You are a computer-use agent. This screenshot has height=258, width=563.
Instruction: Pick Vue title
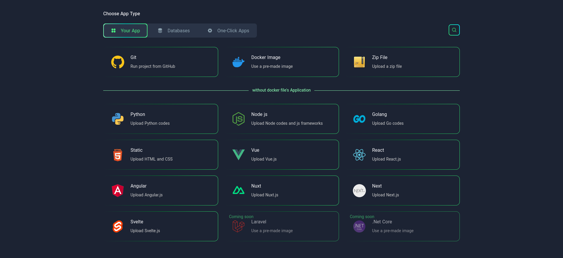pyautogui.click(x=255, y=150)
